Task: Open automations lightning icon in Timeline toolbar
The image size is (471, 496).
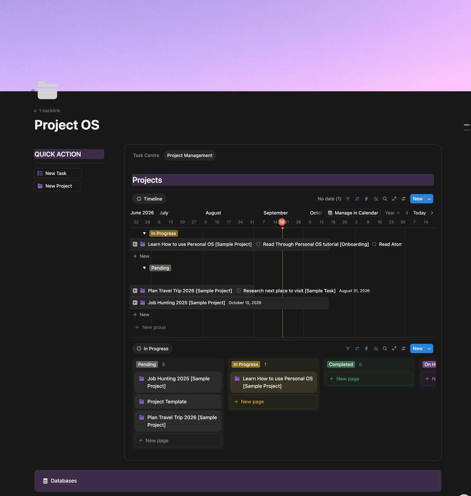Action: pos(366,199)
